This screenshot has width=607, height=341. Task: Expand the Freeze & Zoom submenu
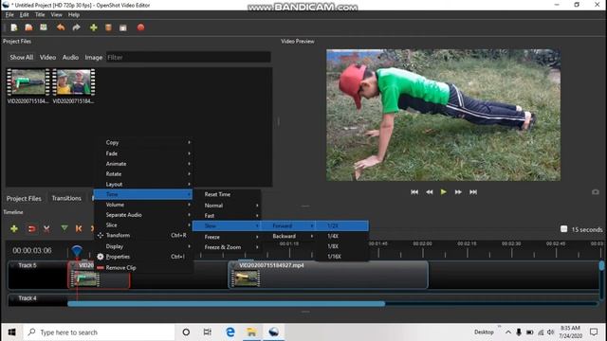(x=227, y=247)
